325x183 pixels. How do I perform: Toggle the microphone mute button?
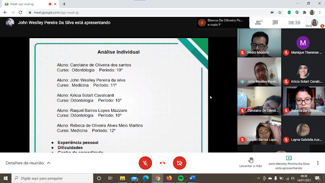pos(145,163)
